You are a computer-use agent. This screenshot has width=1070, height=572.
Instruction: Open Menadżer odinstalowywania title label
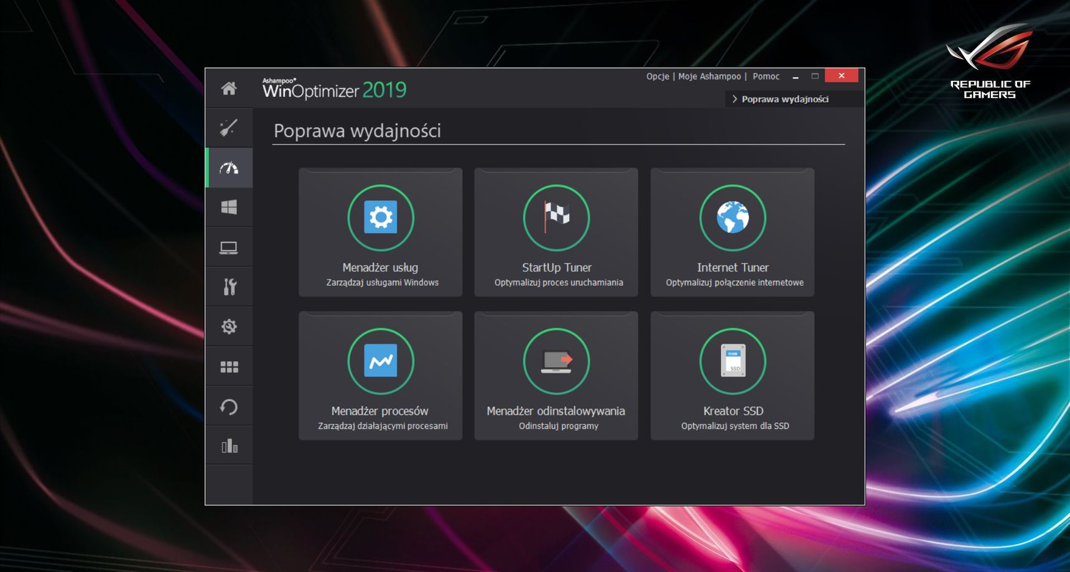click(x=556, y=411)
